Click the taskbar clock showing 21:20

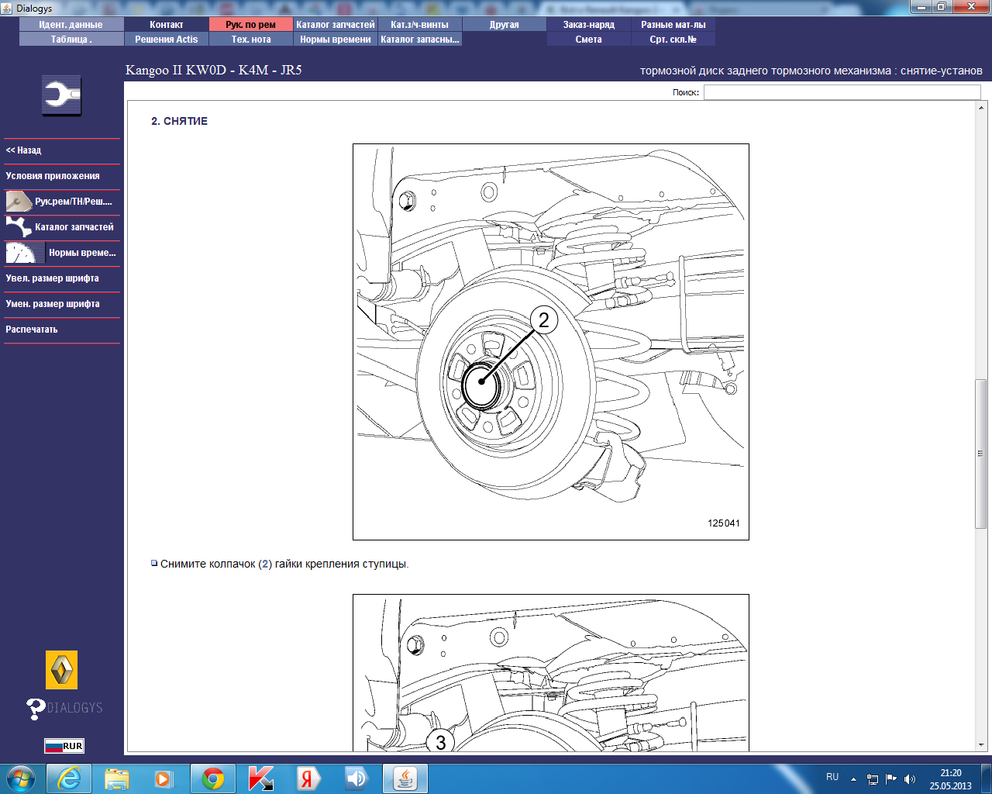click(x=951, y=779)
